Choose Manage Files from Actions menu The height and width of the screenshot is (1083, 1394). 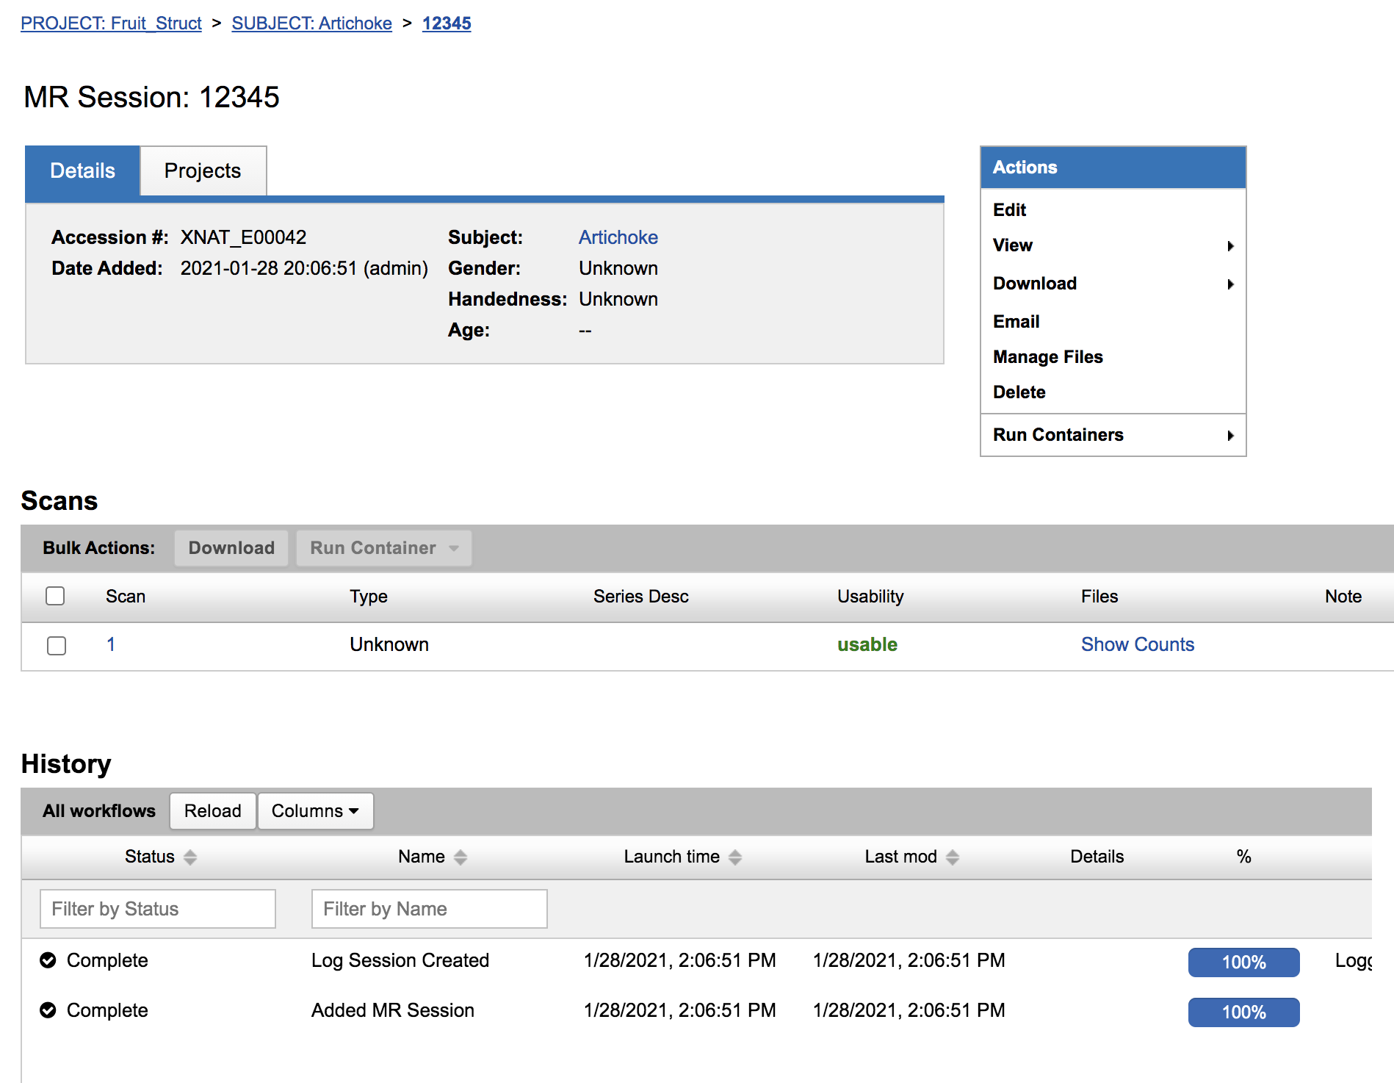click(1047, 357)
